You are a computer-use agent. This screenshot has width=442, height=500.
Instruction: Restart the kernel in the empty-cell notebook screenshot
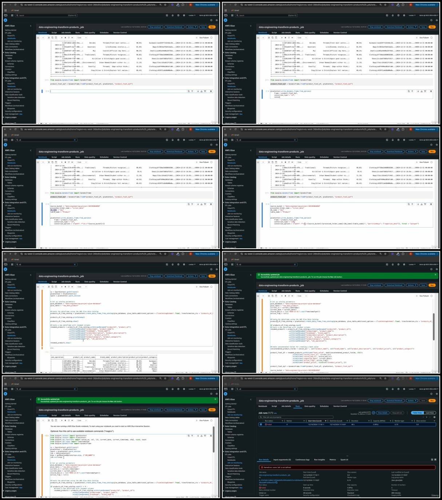[68, 38]
